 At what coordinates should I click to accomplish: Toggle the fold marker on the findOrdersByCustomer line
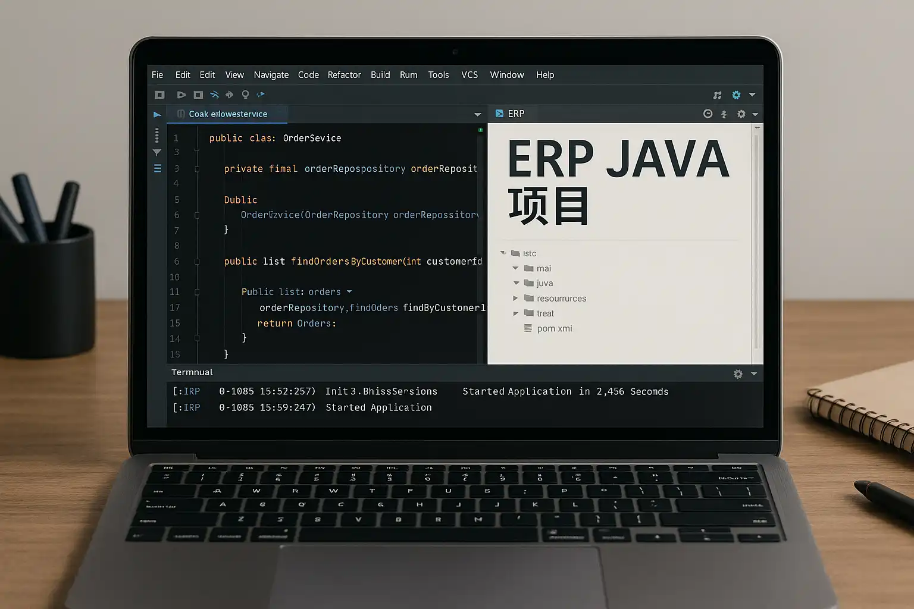[197, 262]
